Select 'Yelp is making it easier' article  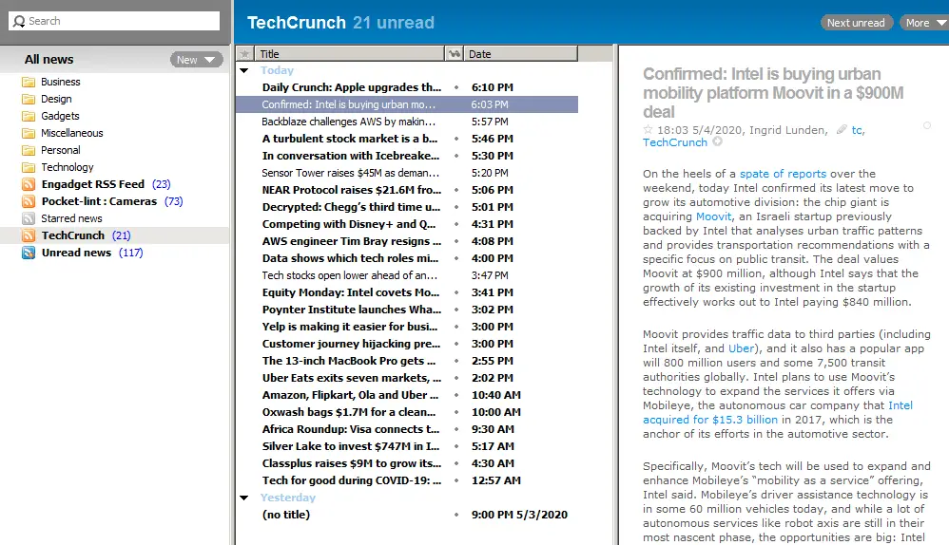407,327
